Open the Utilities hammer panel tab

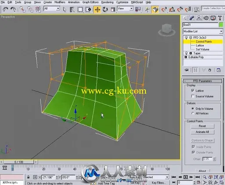220,18
